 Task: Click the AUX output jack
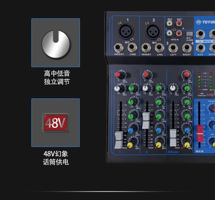click(200, 48)
